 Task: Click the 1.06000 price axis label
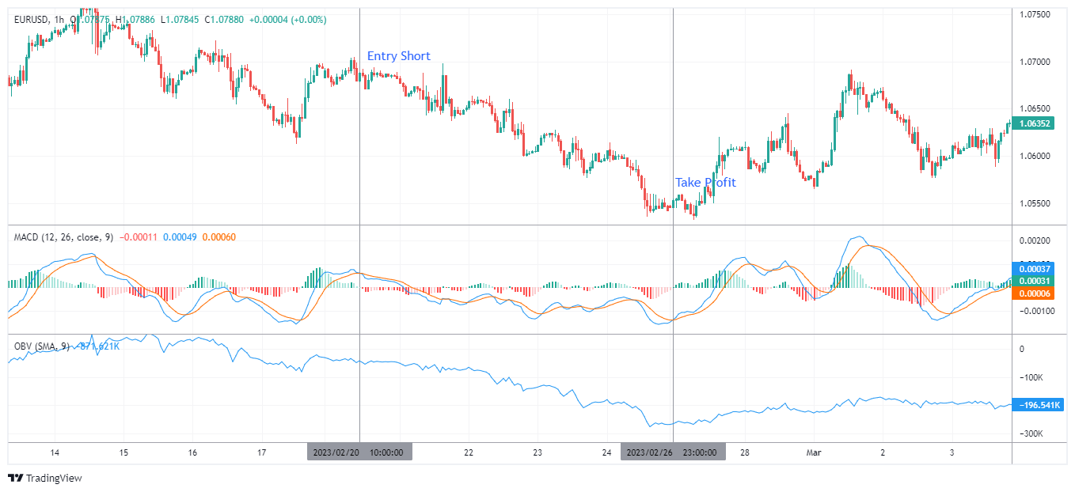pyautogui.click(x=1035, y=156)
